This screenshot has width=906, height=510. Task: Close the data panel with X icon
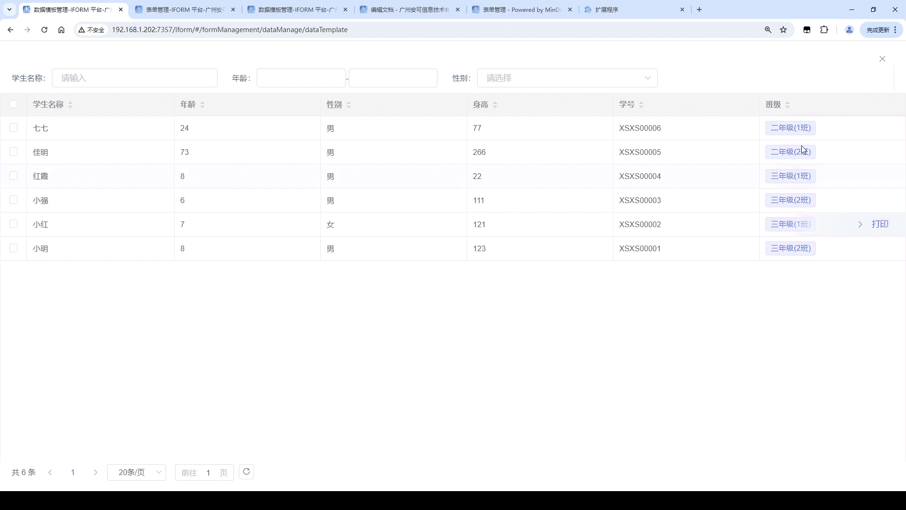point(882,59)
